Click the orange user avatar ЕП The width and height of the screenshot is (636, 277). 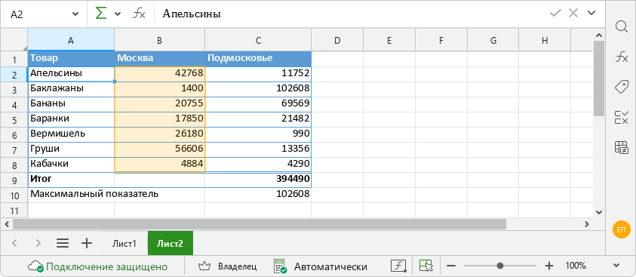[x=621, y=230]
